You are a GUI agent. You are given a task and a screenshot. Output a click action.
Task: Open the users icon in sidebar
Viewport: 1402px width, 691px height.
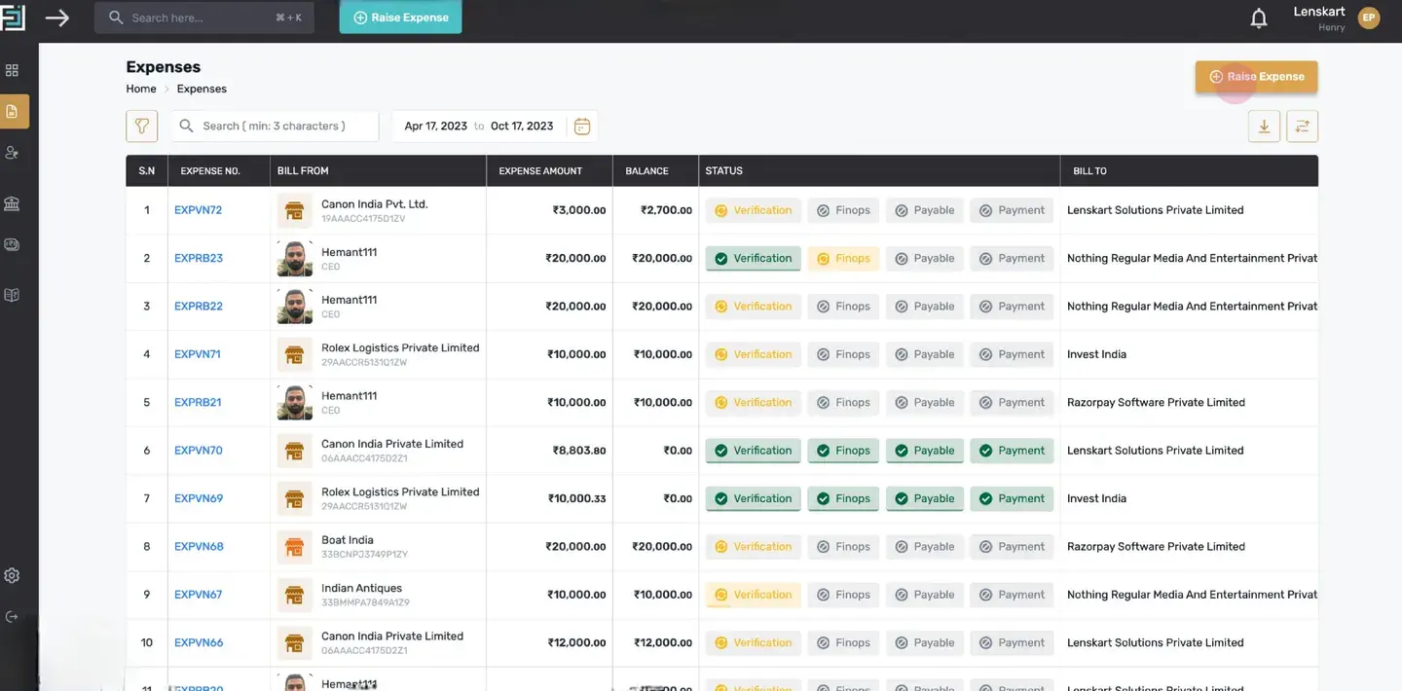[12, 153]
